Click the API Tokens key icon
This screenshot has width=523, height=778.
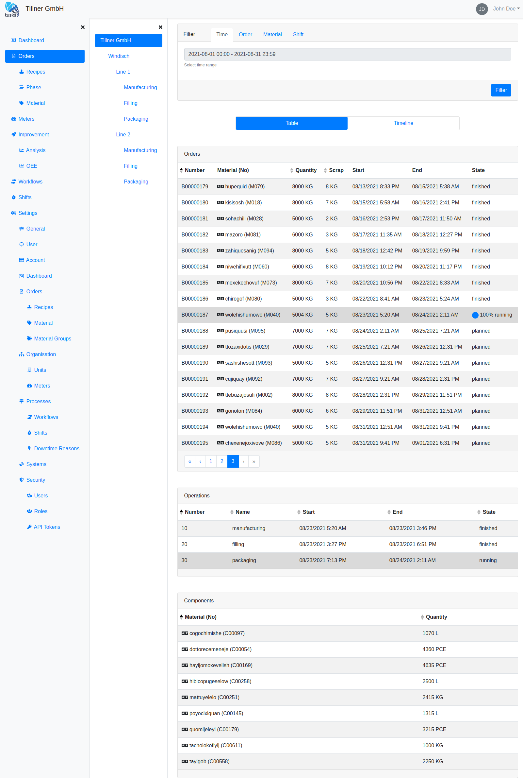click(x=29, y=527)
